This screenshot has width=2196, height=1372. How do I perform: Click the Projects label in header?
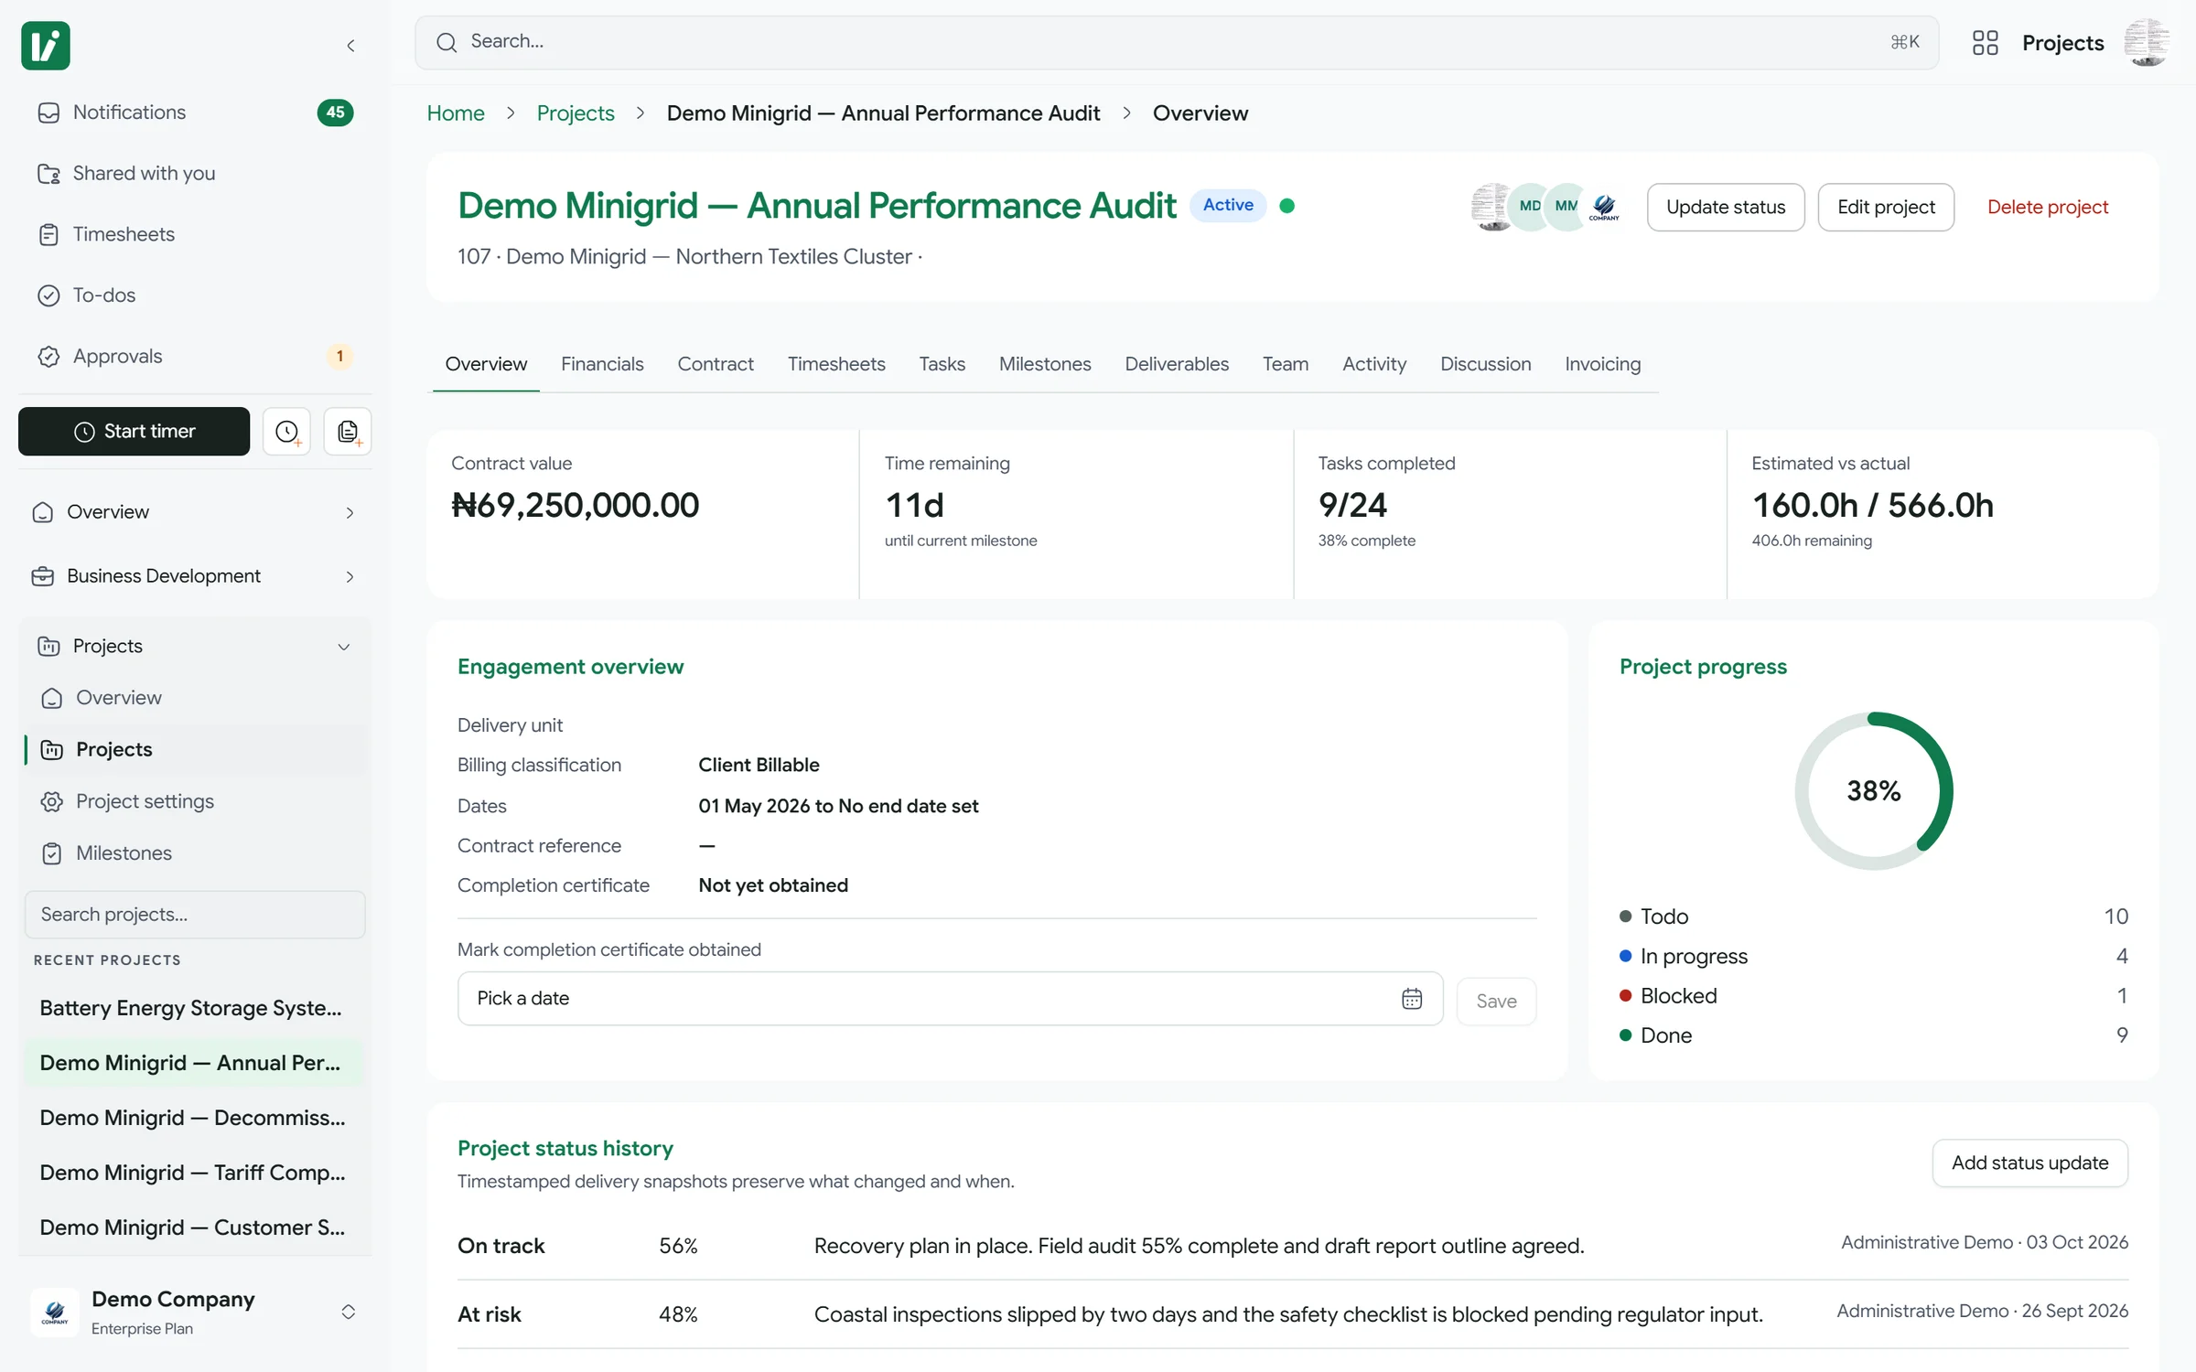click(2062, 43)
